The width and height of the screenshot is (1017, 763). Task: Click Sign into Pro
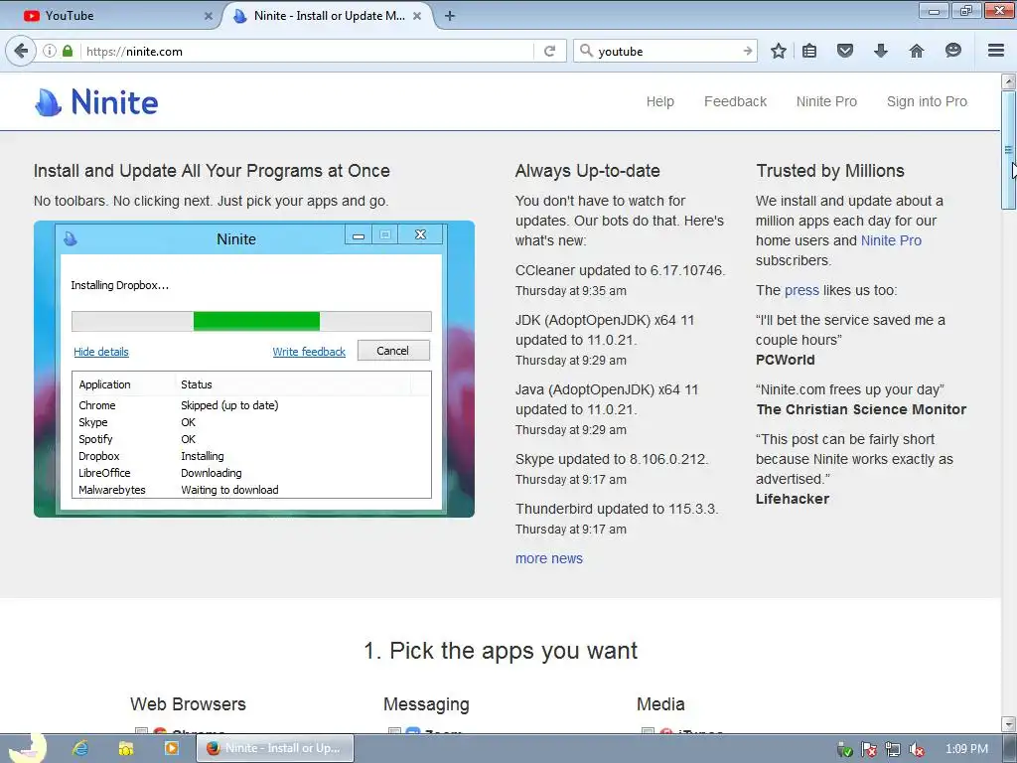927,101
